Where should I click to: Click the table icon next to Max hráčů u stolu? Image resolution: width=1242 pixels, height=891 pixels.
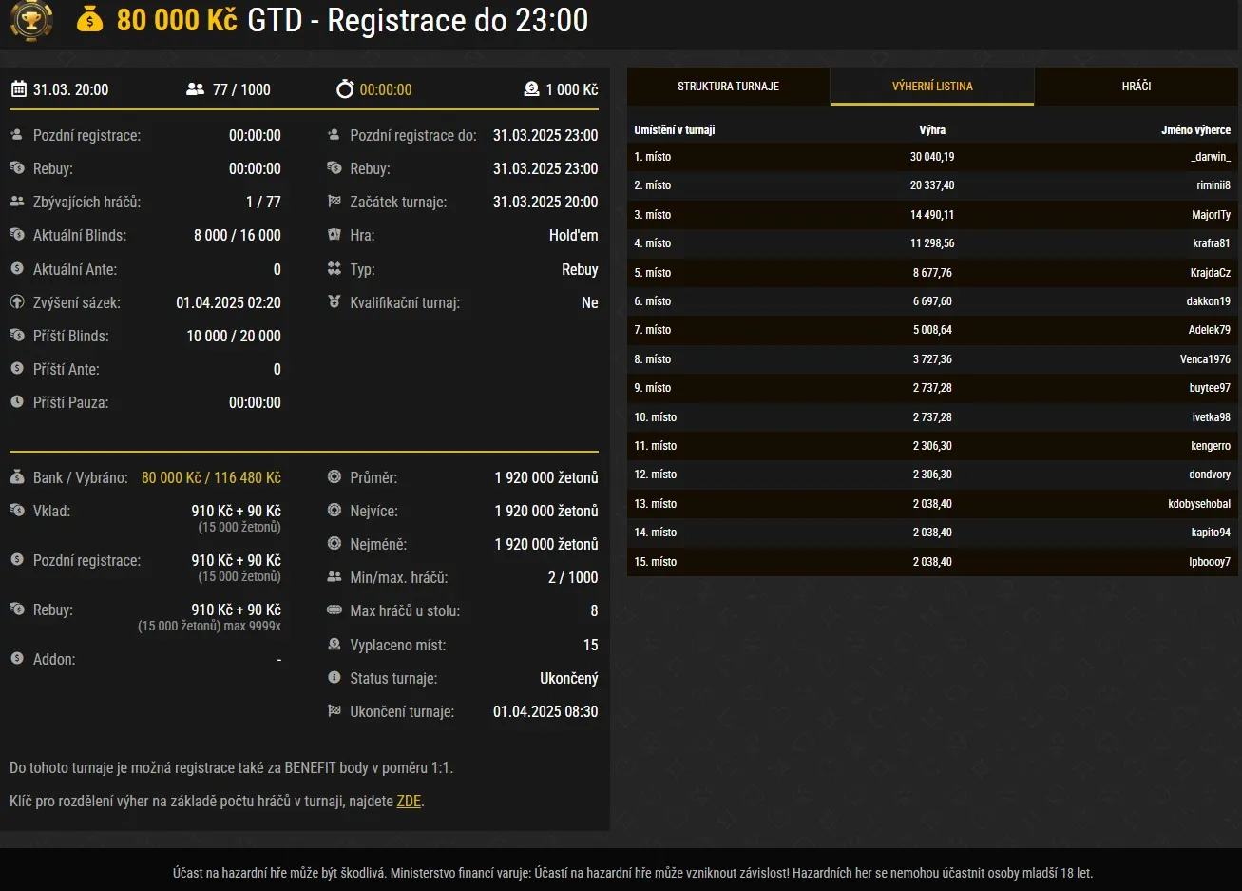334,610
